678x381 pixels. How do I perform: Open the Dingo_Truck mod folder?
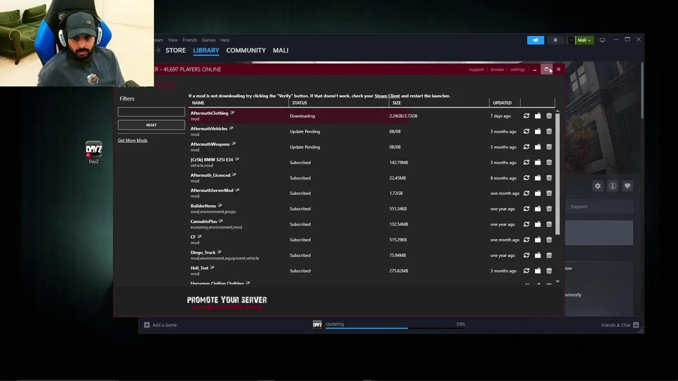538,255
